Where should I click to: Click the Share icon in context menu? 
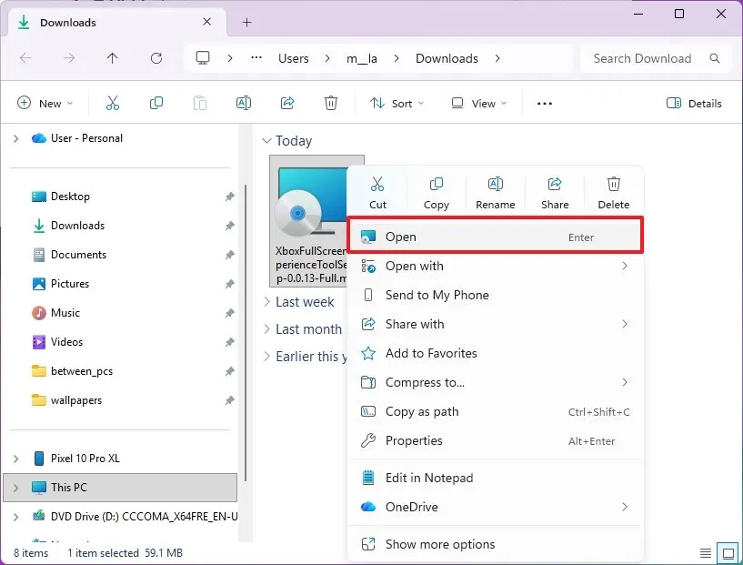(555, 192)
